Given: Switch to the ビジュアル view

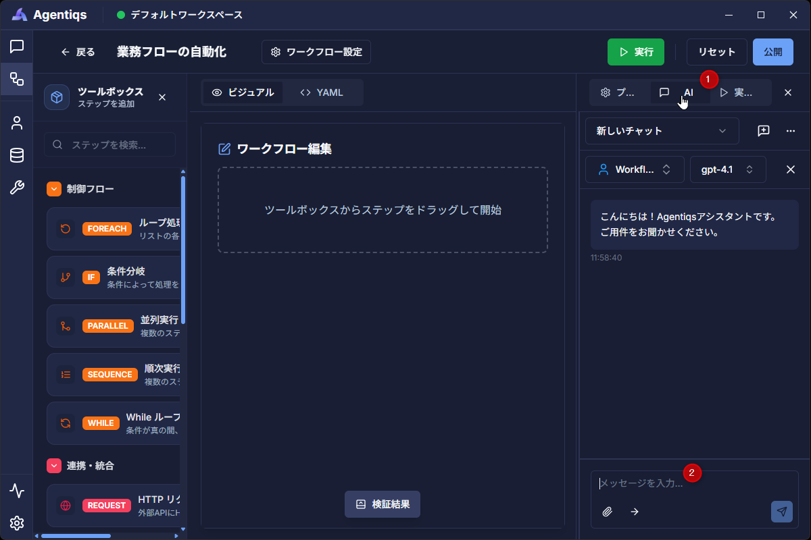Looking at the screenshot, I should (243, 92).
